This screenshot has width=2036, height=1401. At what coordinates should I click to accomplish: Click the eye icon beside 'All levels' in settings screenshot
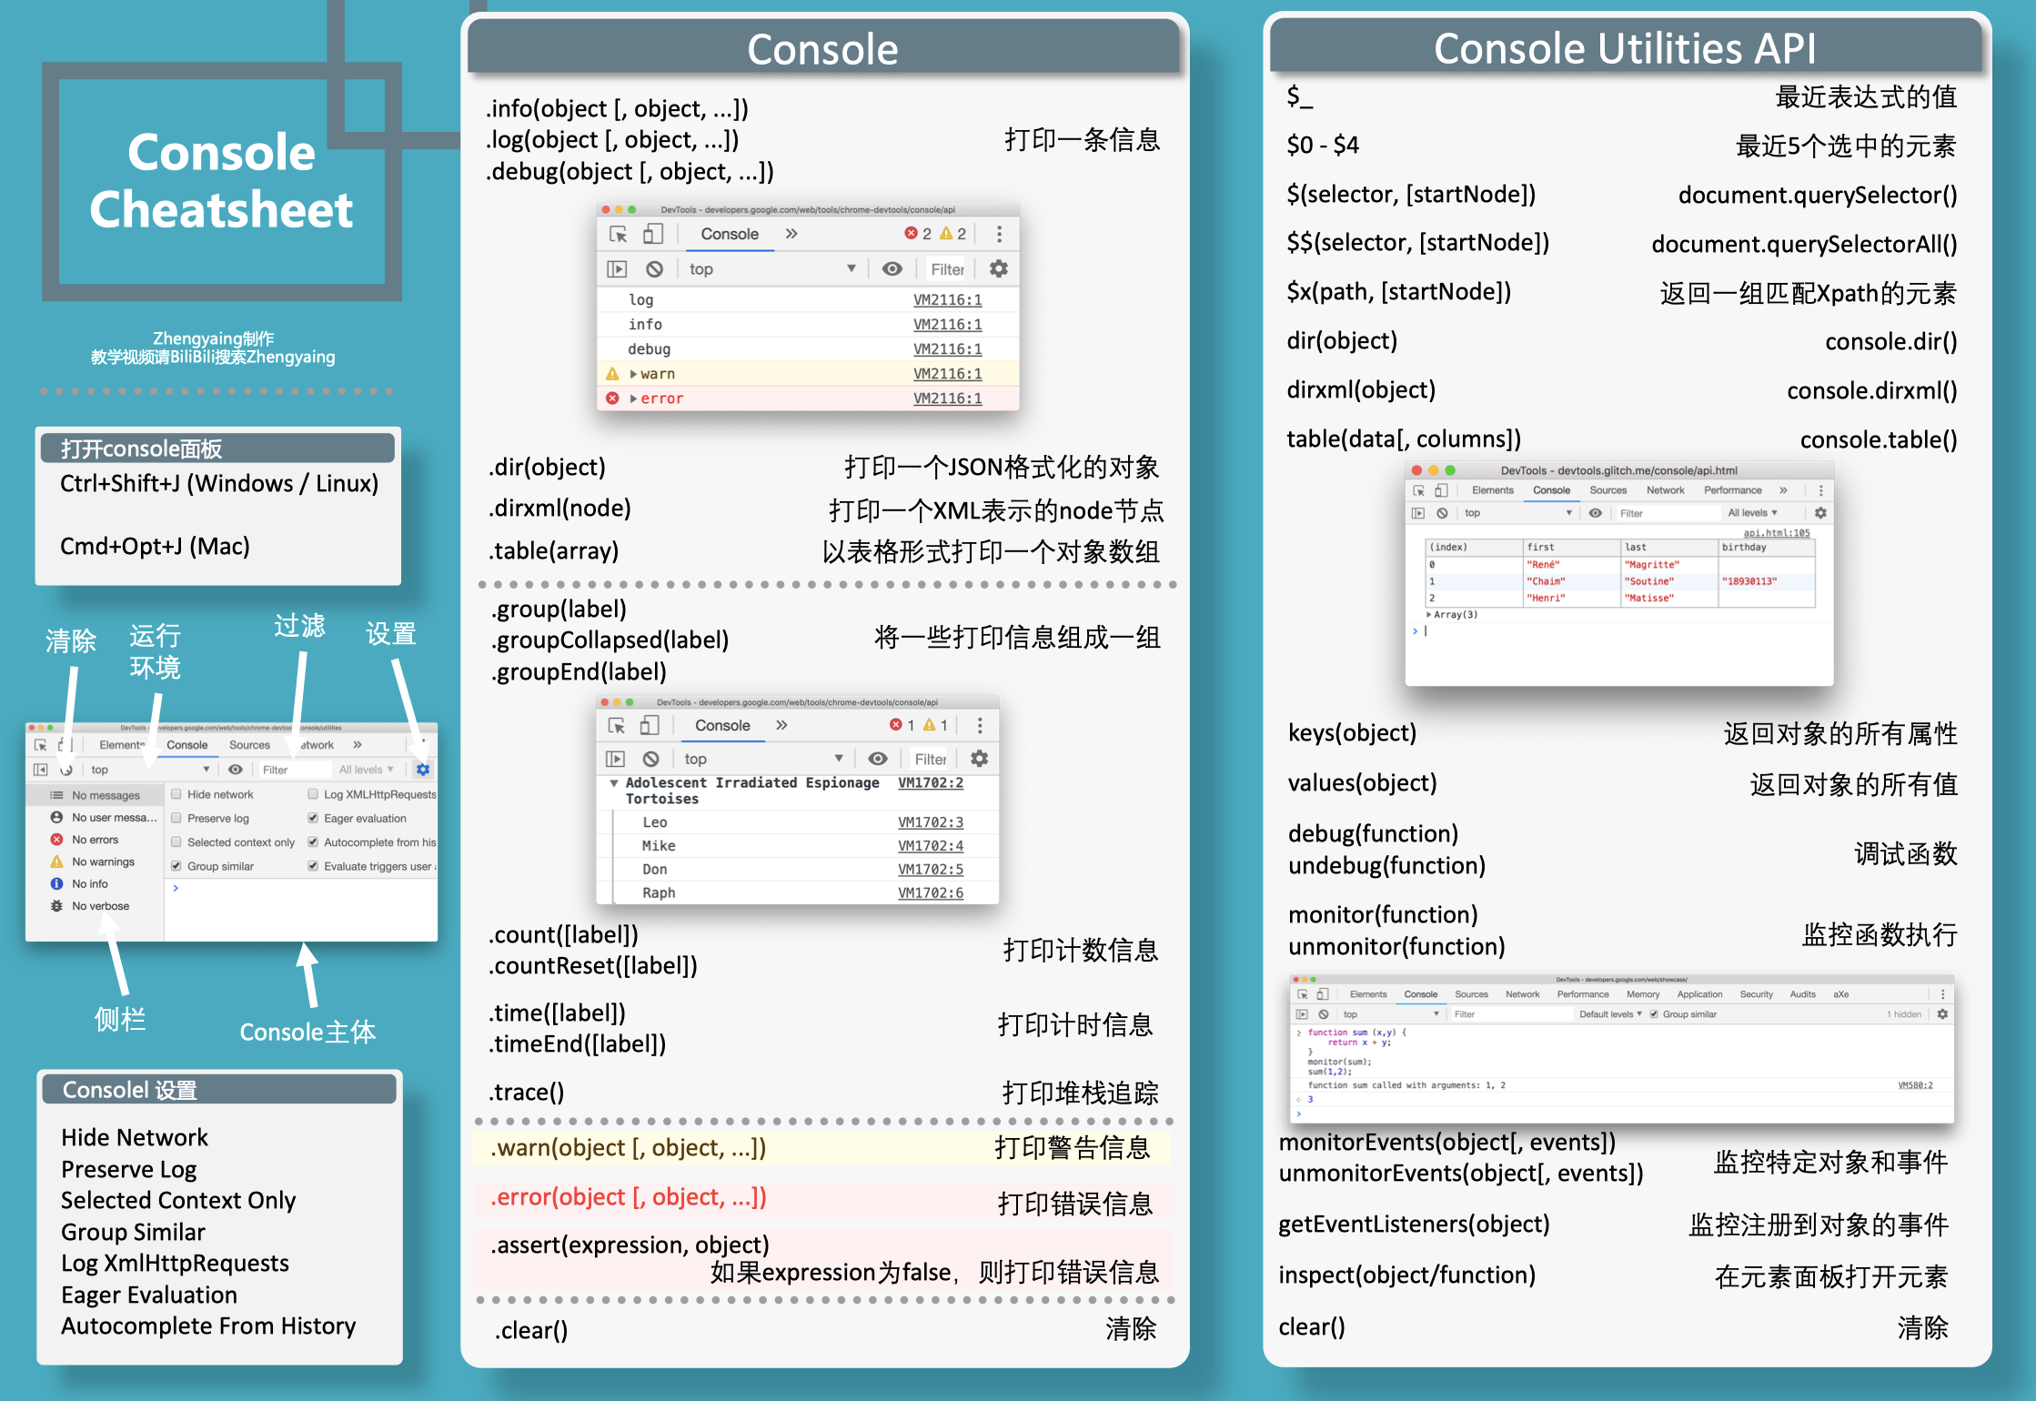pos(236,770)
